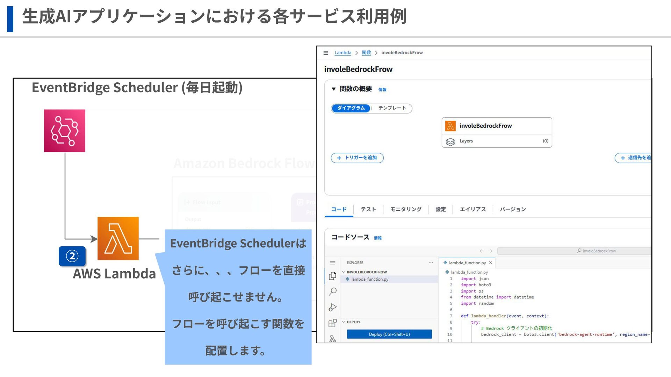Click the Search magnifier icon in the editor sidebar
Image resolution: width=671 pixels, height=377 pixels.
point(333,291)
